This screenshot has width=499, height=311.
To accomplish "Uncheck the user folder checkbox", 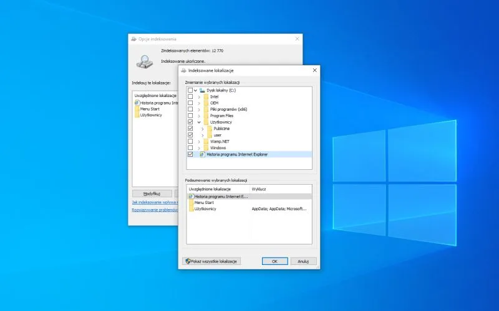I will click(x=190, y=135).
